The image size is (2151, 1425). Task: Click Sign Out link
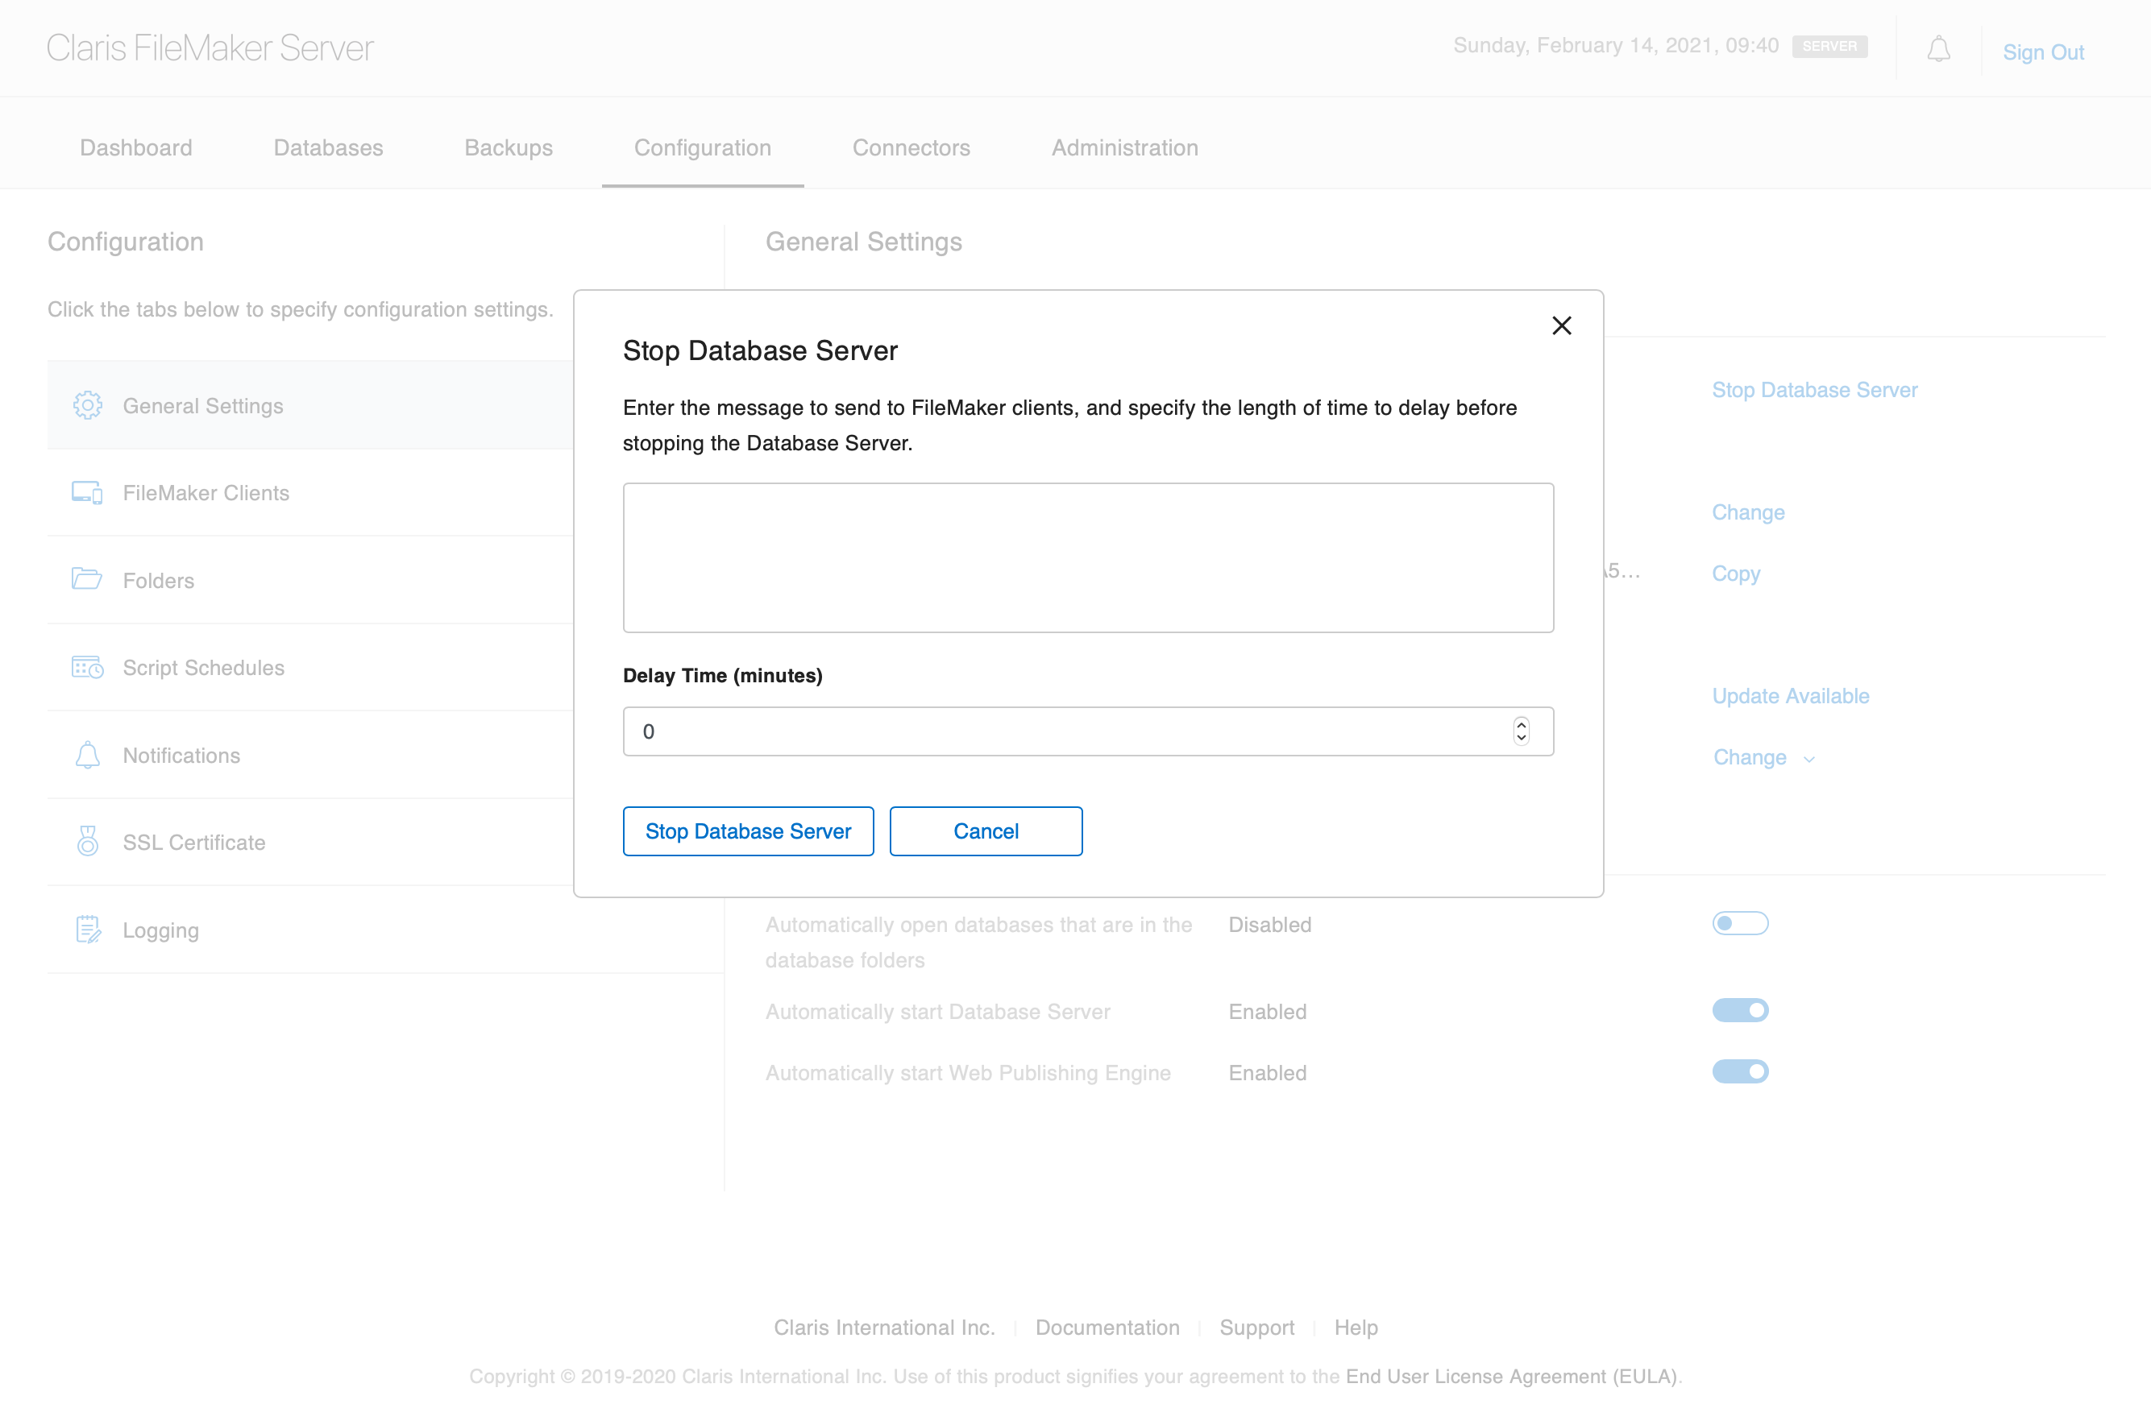click(2043, 52)
